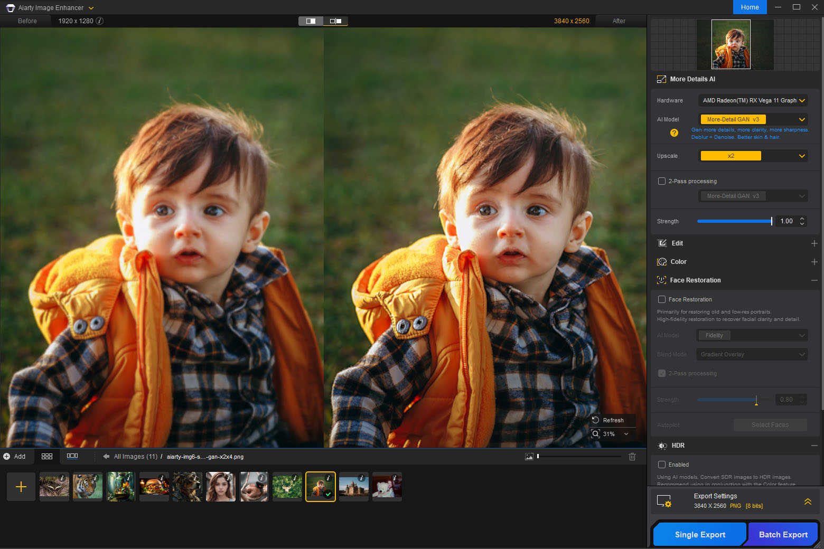Select the castle thumbnail
The image size is (824, 549).
tap(354, 487)
